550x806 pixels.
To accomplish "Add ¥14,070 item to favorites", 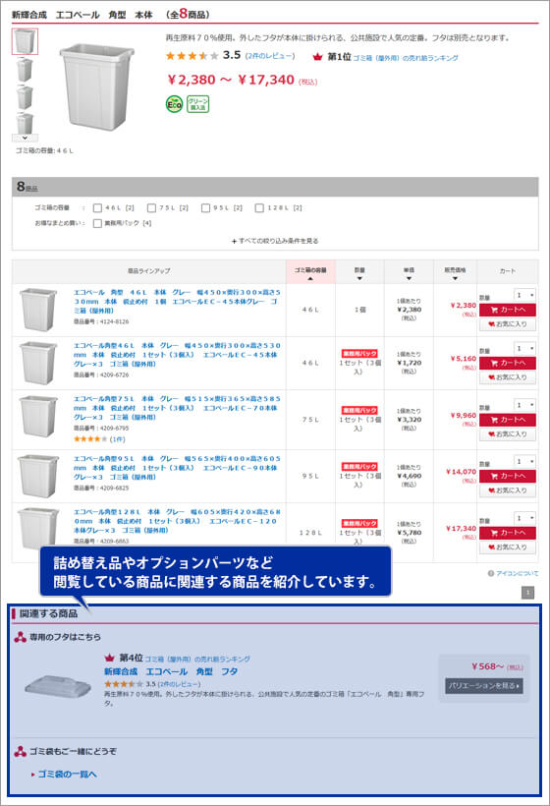I will coord(508,490).
